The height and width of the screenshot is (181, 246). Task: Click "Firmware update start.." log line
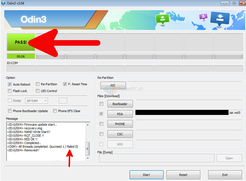[x=32, y=125]
